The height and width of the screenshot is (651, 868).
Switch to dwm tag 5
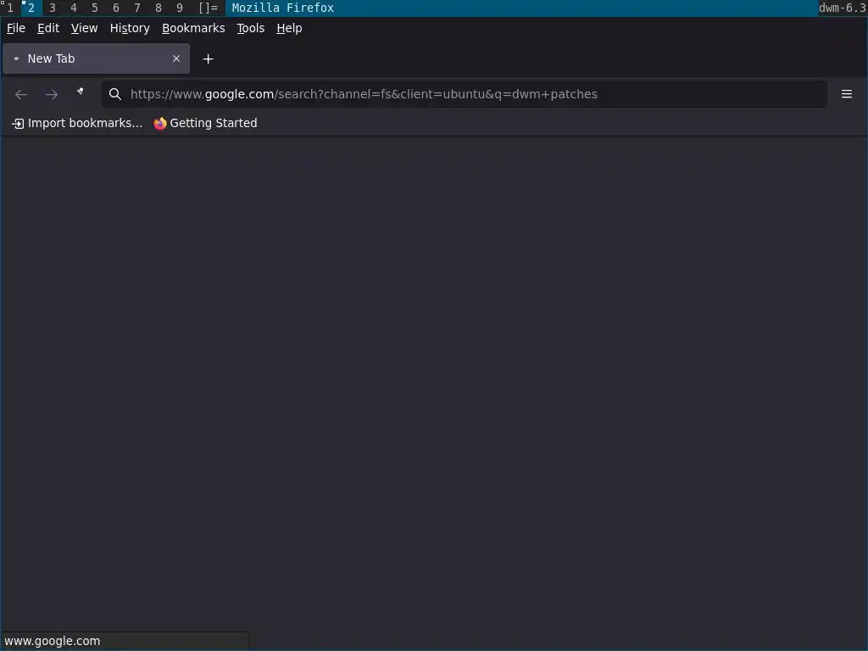95,8
